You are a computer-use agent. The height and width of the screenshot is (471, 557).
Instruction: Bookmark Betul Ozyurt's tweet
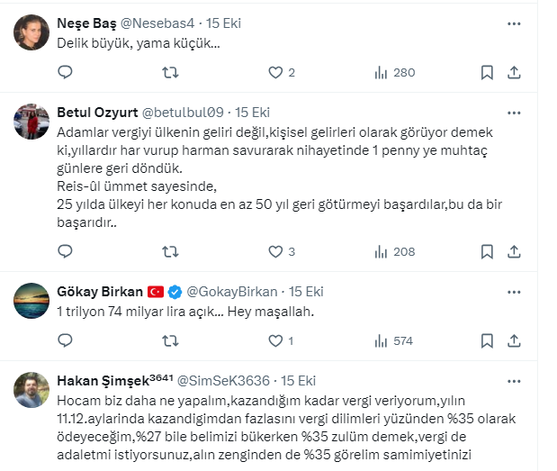click(486, 252)
